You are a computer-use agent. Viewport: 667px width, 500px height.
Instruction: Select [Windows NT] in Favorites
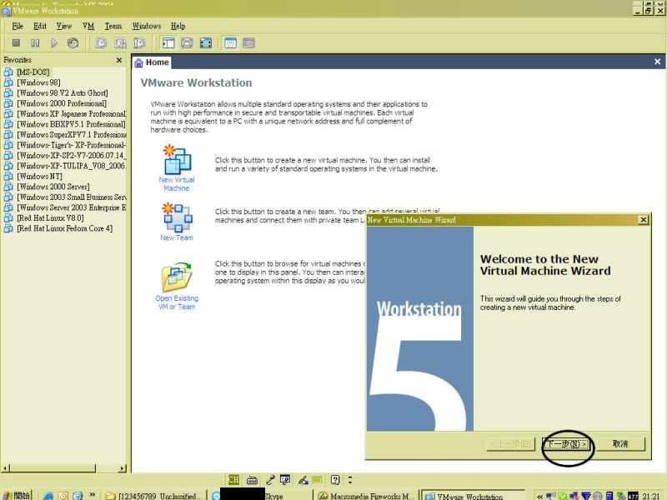tap(39, 177)
